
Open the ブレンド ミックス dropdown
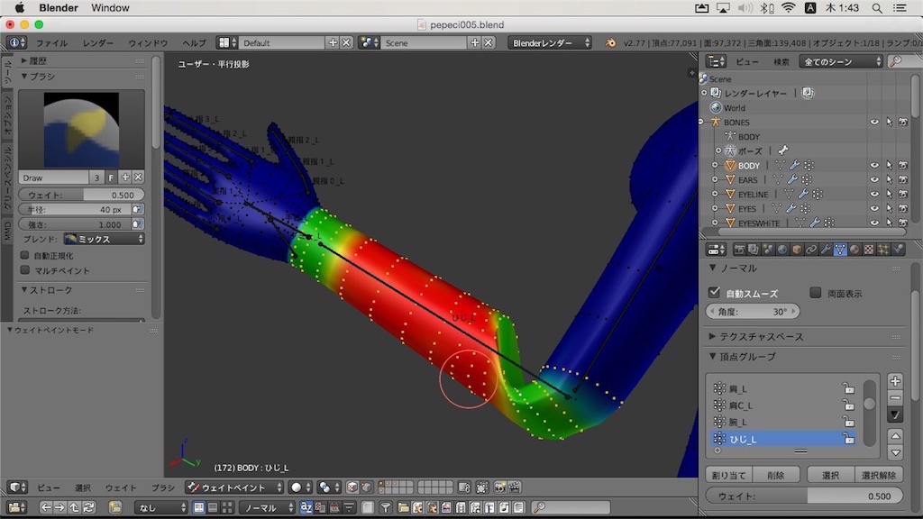[105, 239]
